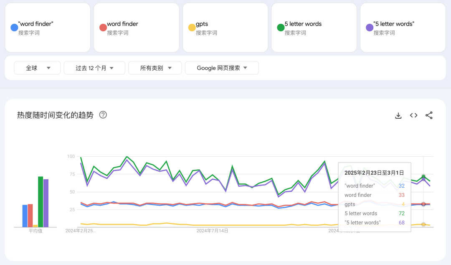Open the embed code icon
Viewport: 451px width, 265px height.
[413, 115]
